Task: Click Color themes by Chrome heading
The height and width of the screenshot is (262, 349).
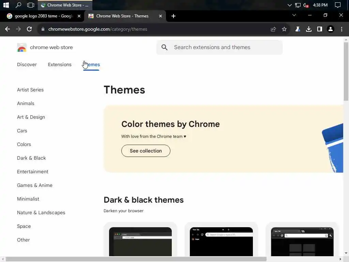Action: click(170, 124)
